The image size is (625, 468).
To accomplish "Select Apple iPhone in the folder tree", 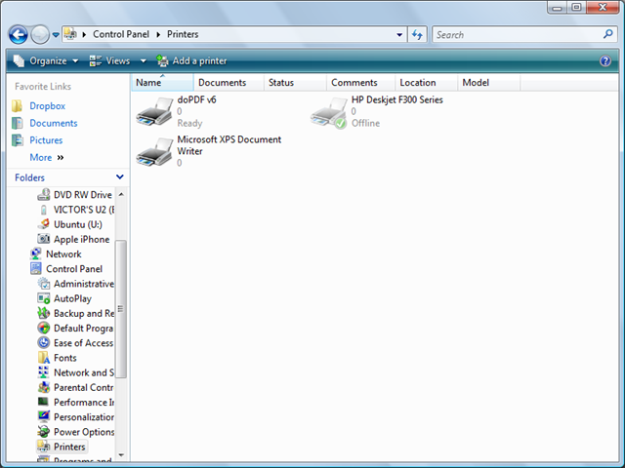I will [81, 239].
